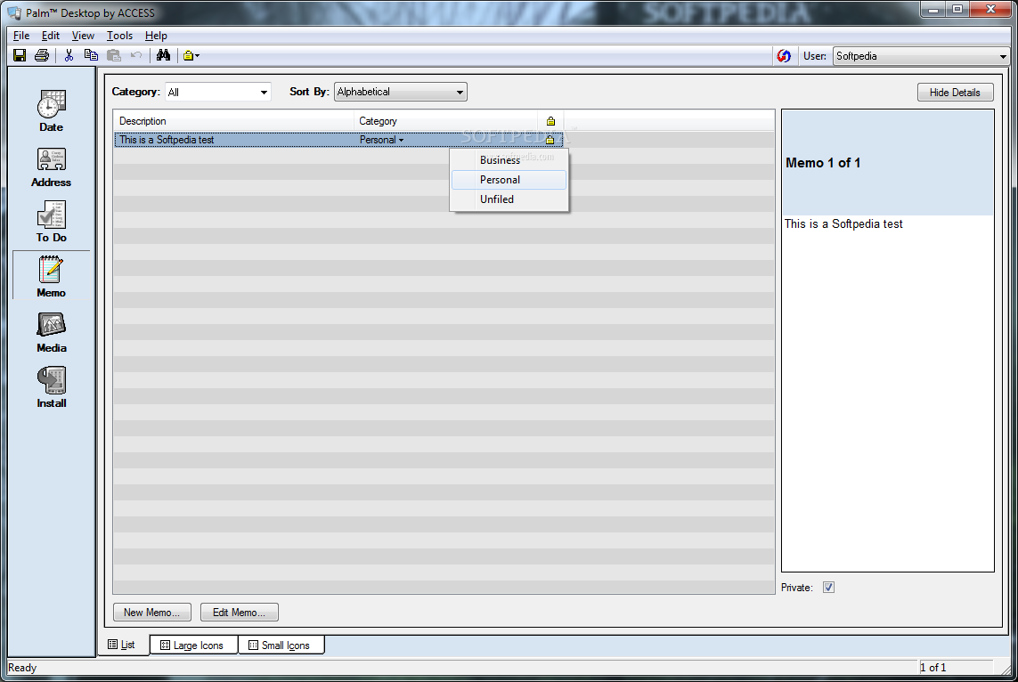This screenshot has width=1018, height=682.
Task: Minimize the Palm Desktop window
Action: (933, 9)
